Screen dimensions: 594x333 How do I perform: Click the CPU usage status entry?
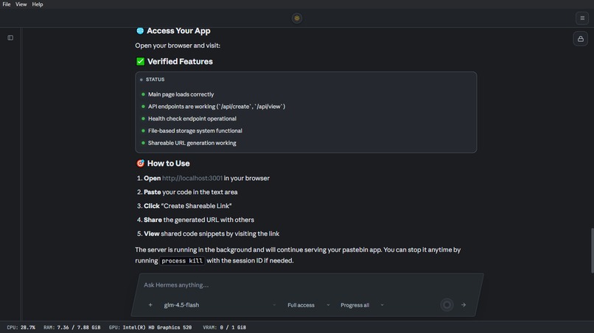coord(21,327)
